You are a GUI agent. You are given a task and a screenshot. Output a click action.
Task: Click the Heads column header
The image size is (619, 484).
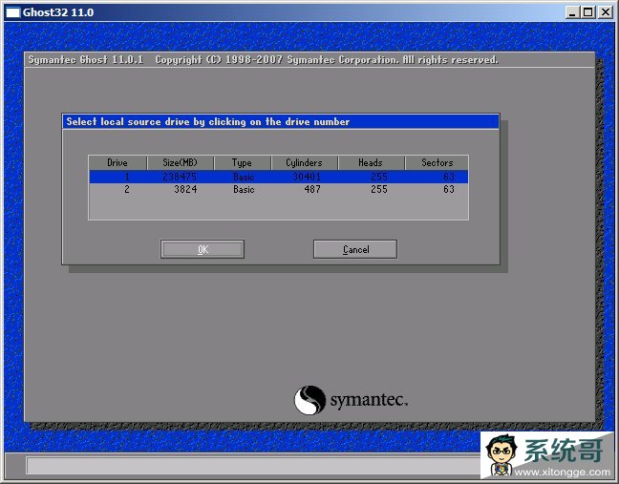click(371, 163)
